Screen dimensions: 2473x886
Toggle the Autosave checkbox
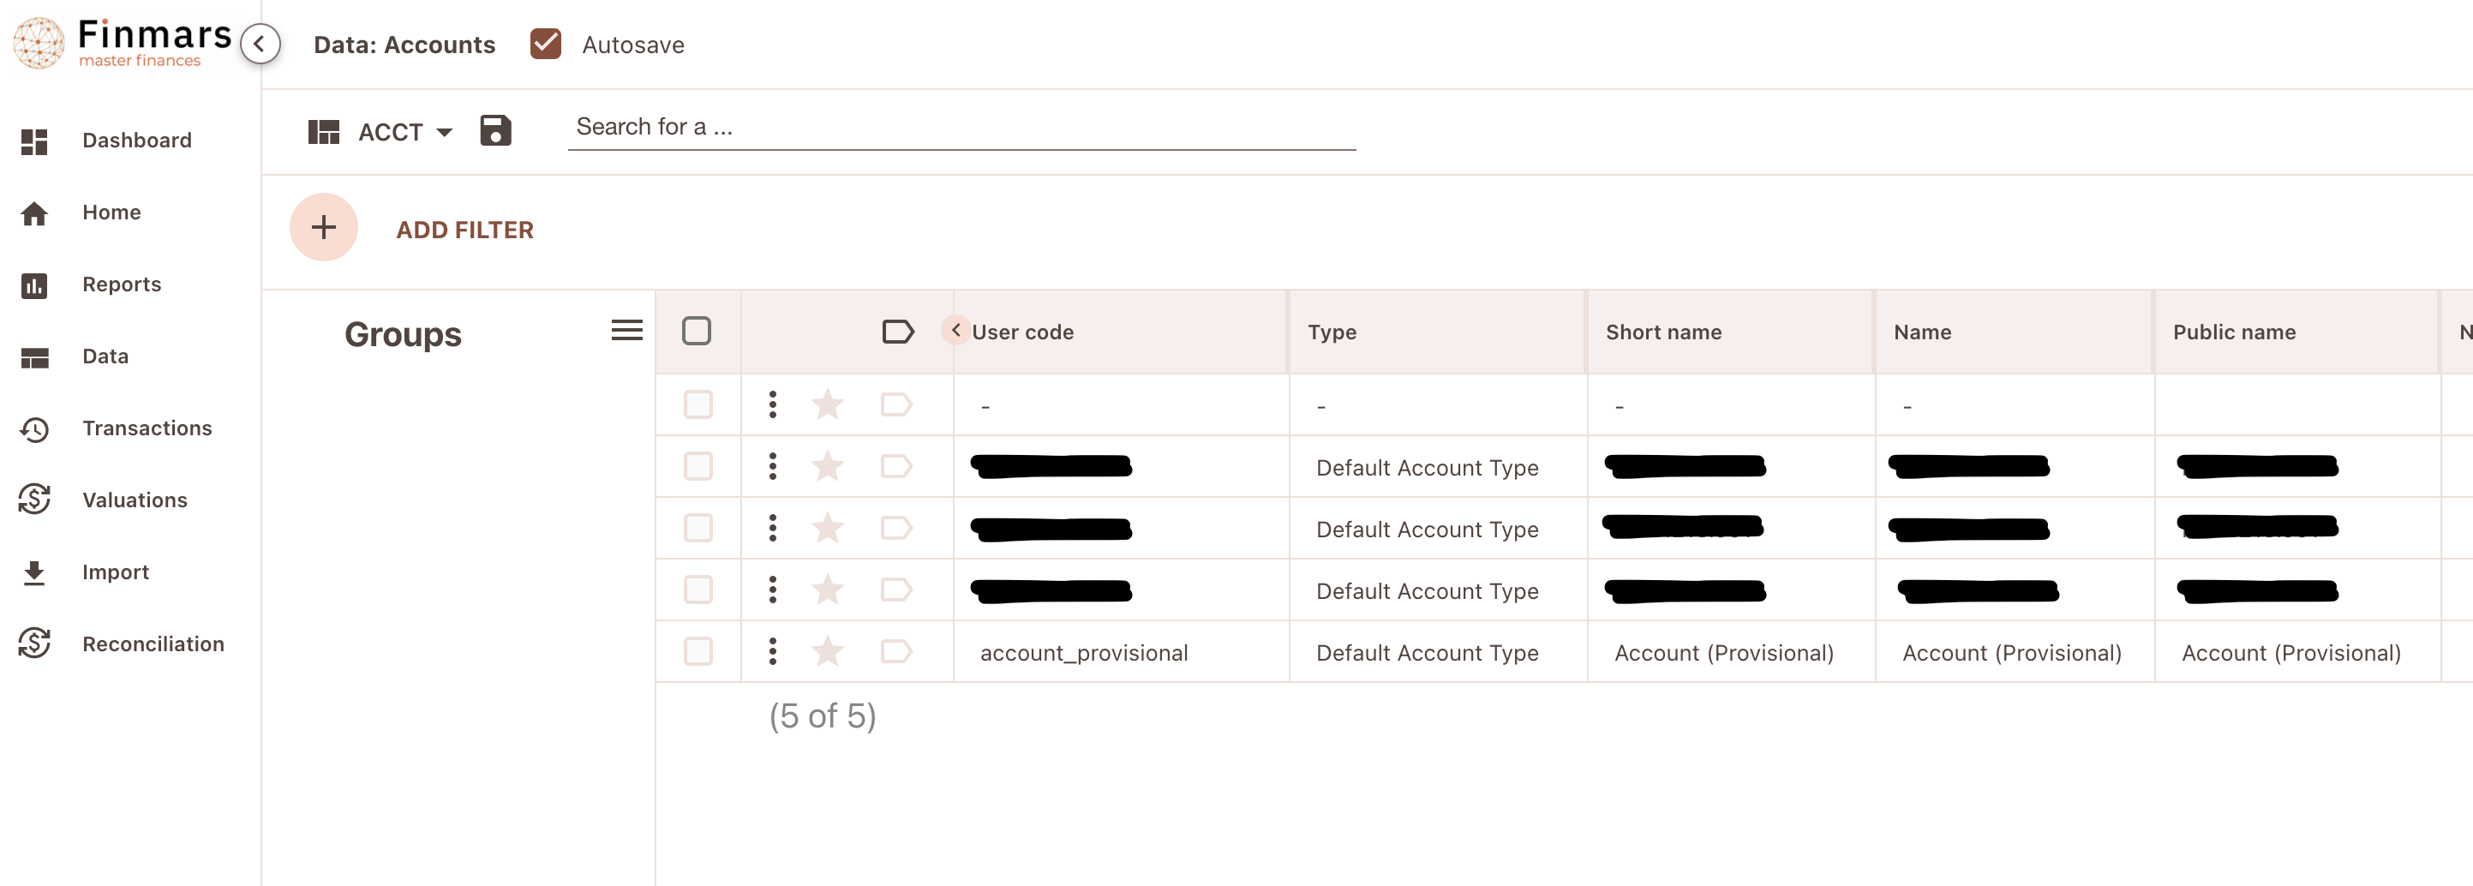545,43
